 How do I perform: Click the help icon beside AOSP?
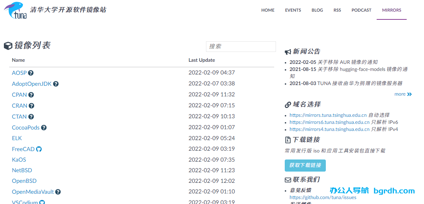point(31,73)
